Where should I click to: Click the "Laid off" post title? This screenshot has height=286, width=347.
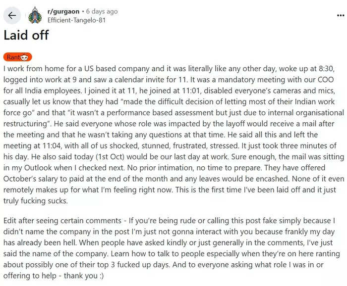[x=26, y=35]
